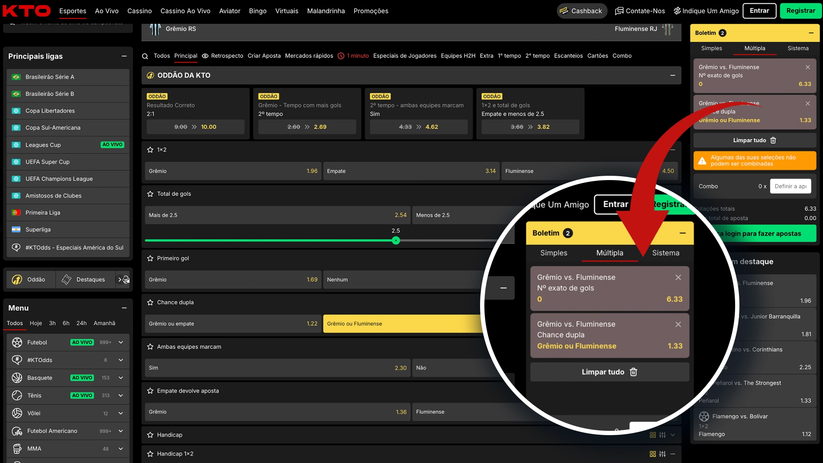Screen dimensions: 823x463
Task: Clear the slip with Limpar tudo
Action: coord(755,141)
